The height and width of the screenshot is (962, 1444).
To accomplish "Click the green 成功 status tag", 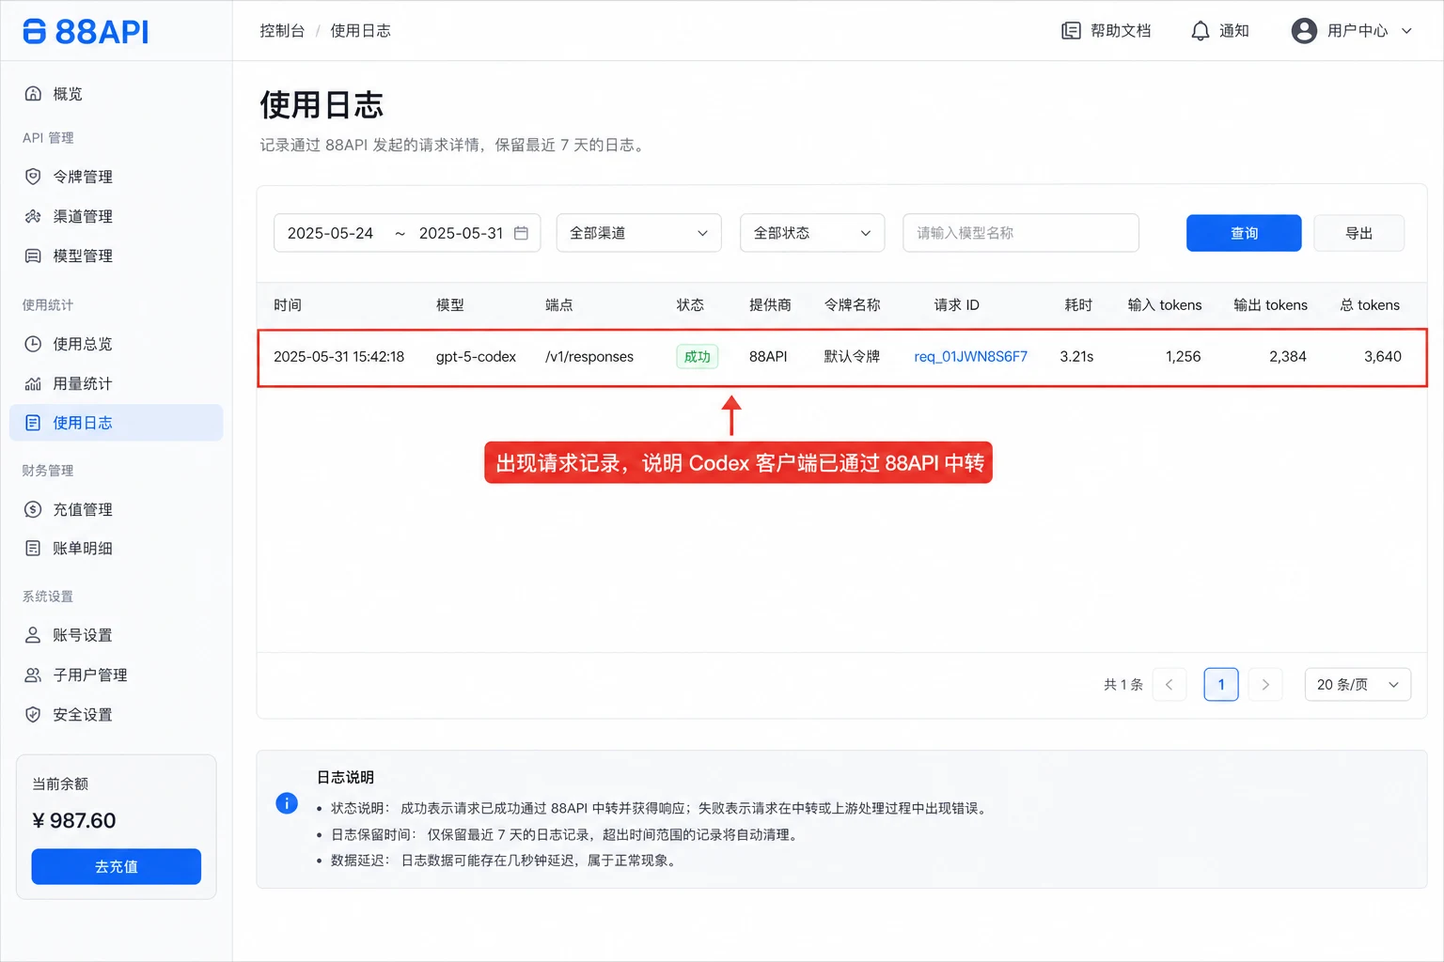I will pos(698,357).
